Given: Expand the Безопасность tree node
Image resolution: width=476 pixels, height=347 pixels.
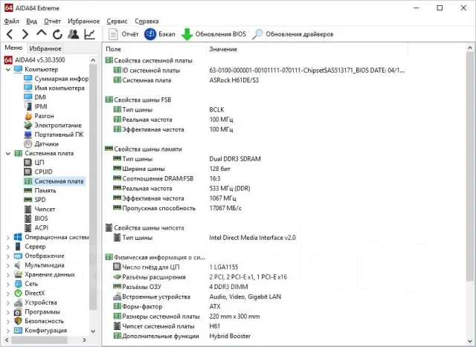Looking at the screenshot, I should pyautogui.click(x=8, y=322).
